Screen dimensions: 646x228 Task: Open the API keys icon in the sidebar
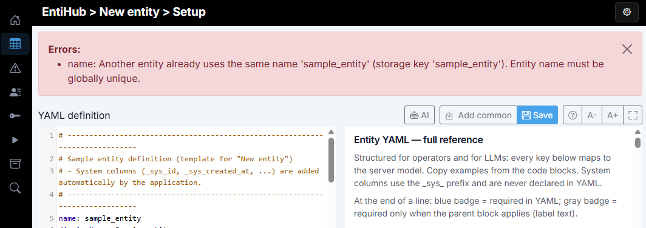click(x=15, y=116)
